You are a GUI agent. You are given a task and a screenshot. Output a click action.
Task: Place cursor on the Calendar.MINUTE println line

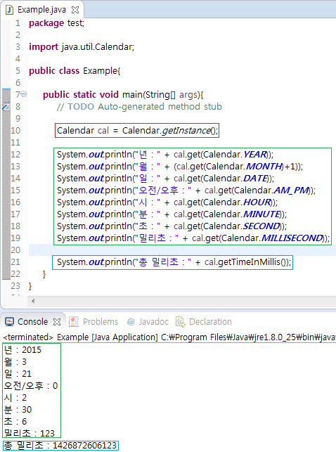click(172, 214)
